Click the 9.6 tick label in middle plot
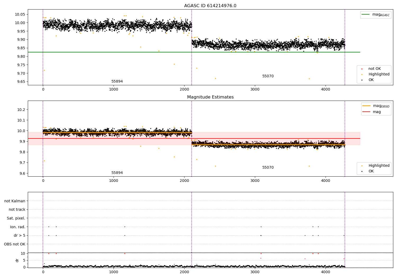The image size is (397, 278). (x=22, y=173)
